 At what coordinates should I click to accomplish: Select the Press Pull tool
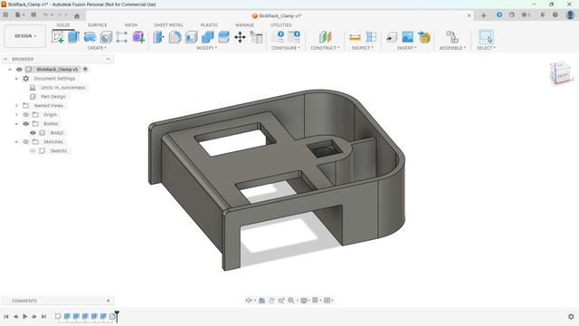coord(159,37)
